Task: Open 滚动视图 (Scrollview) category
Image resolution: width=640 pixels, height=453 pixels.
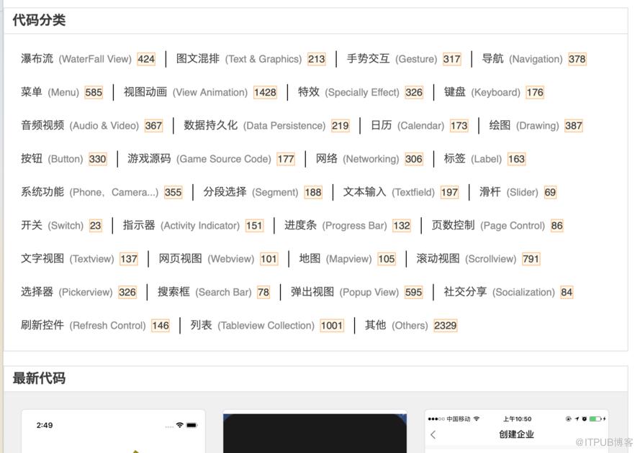Action: click(466, 259)
